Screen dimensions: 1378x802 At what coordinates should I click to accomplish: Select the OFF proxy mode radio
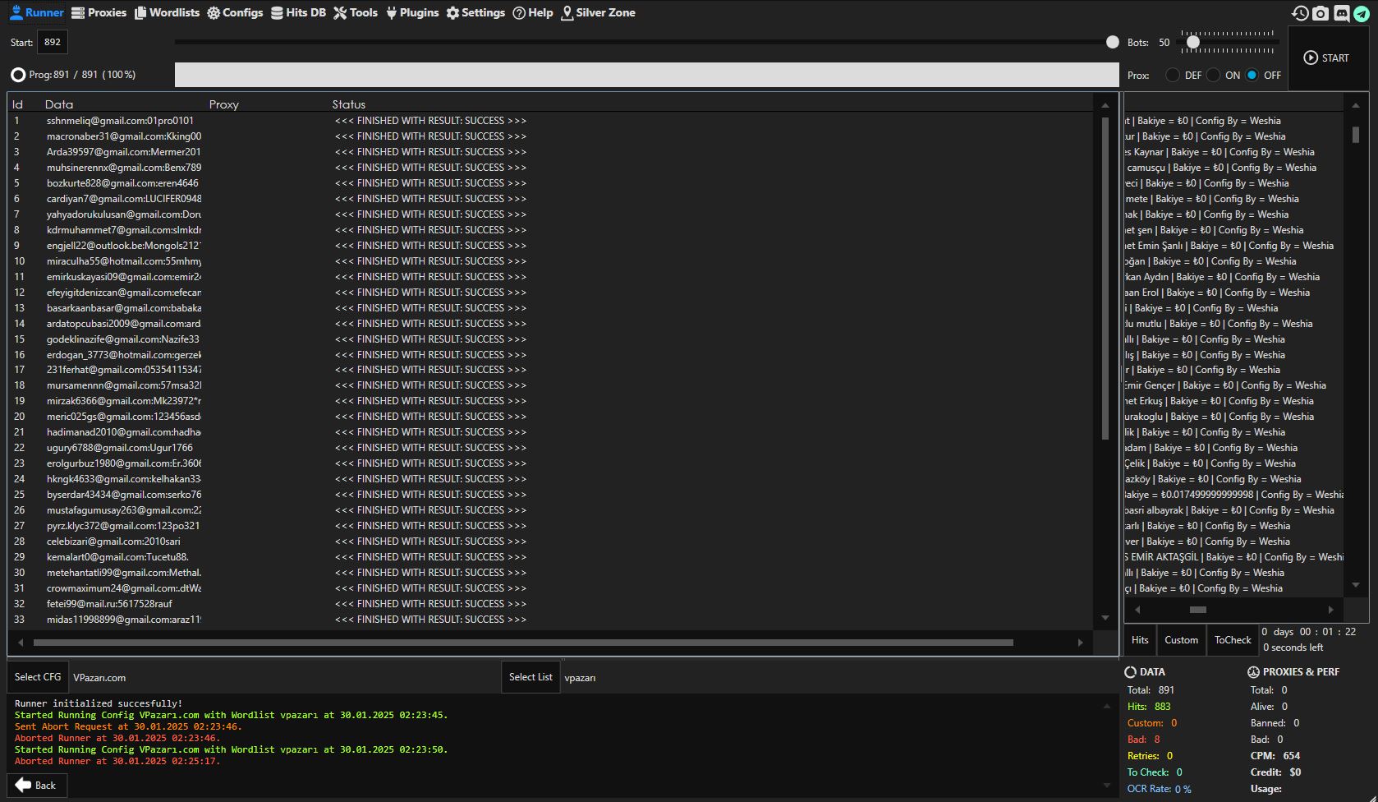(1252, 75)
